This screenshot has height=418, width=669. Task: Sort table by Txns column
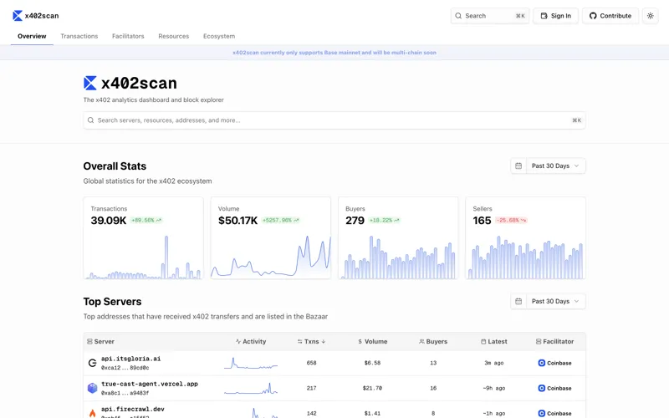tap(312, 341)
